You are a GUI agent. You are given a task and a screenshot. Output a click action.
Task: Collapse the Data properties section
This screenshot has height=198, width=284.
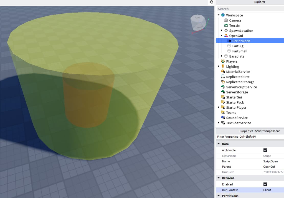219,144
